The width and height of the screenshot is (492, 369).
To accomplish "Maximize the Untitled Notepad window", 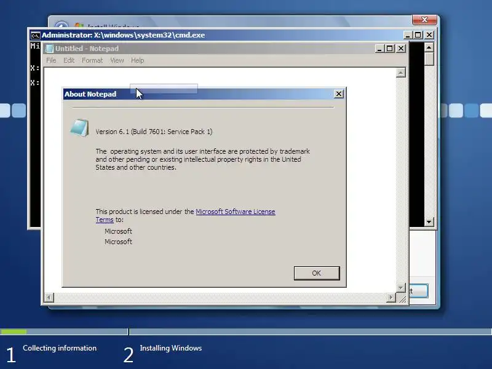I will tap(390, 49).
